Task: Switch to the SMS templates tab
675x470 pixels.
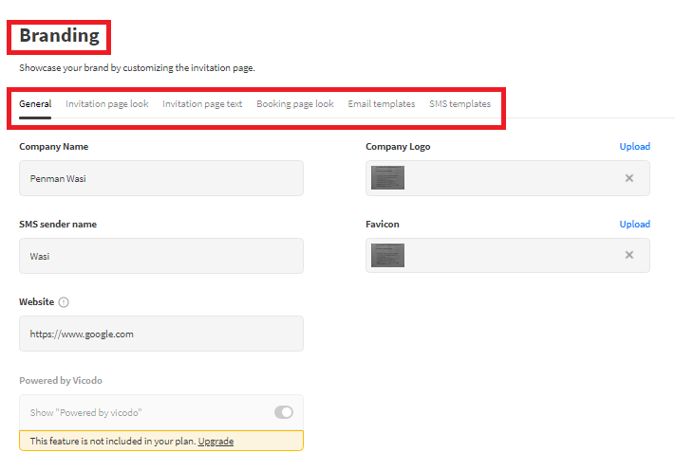Action: pos(459,104)
